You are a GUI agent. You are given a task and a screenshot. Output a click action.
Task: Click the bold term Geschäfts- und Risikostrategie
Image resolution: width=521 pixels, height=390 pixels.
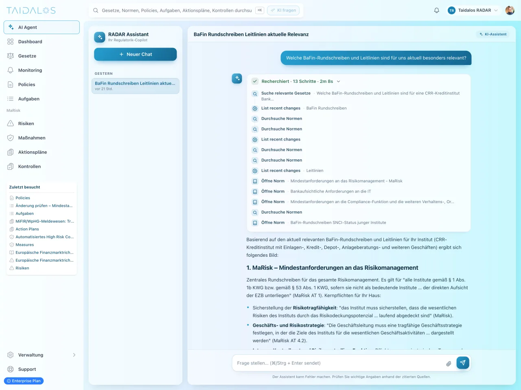(288, 325)
